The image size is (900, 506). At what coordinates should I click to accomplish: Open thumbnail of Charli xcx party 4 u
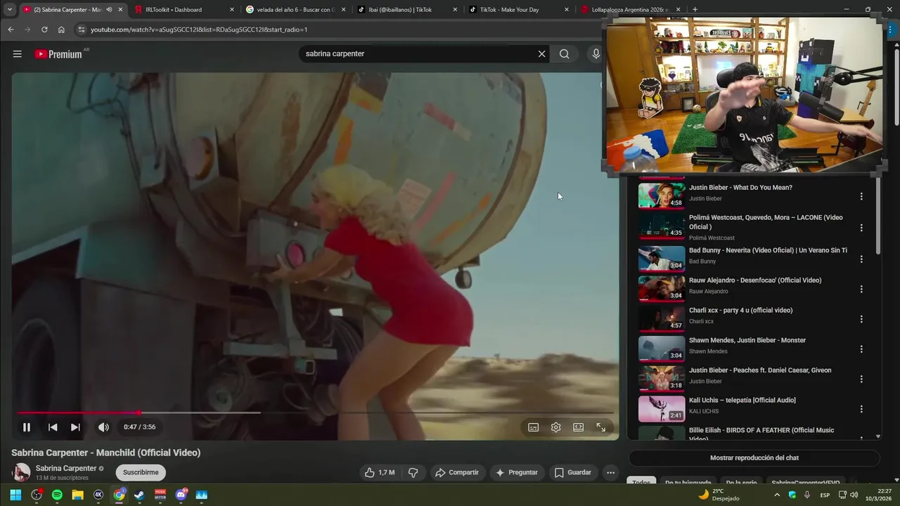tap(662, 318)
